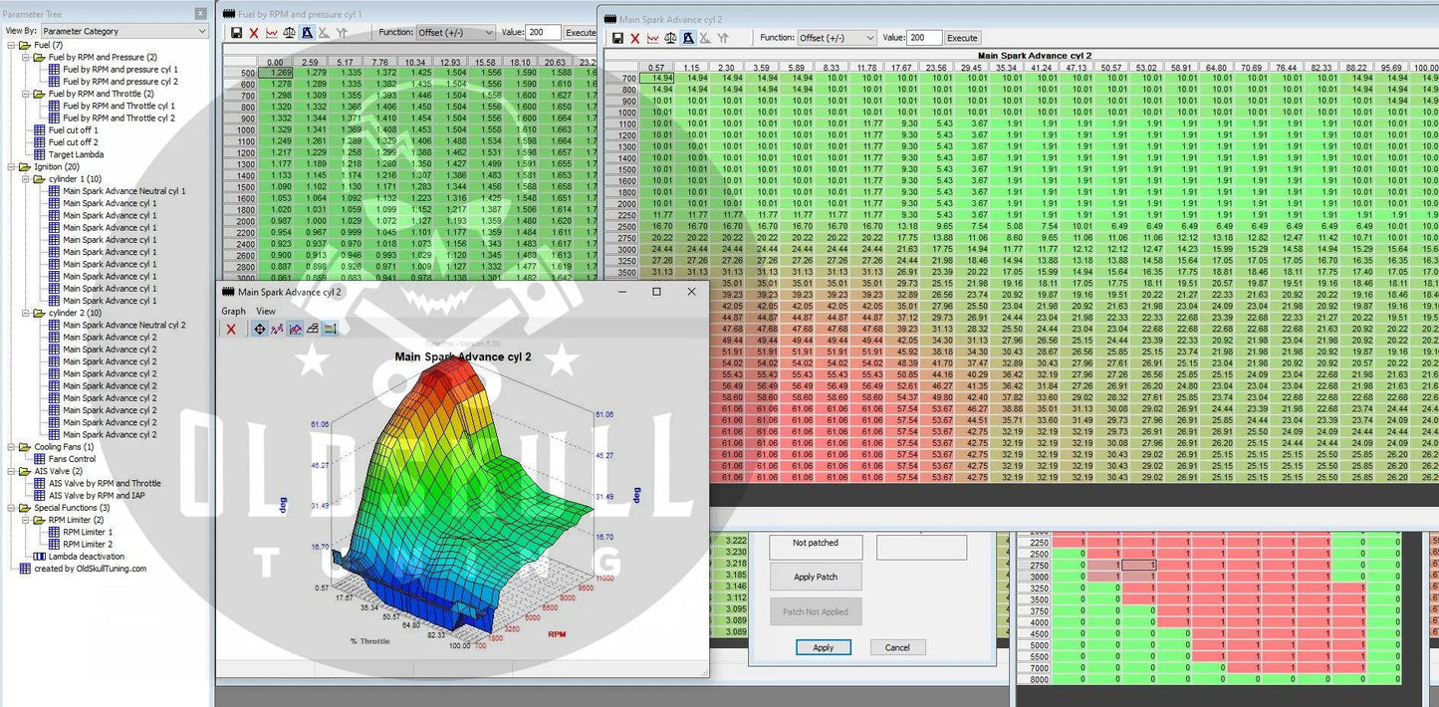The image size is (1439, 707).
Task: Open the View menu in graph window
Action: point(266,312)
